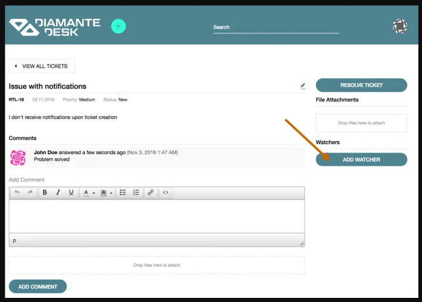This screenshot has width=422, height=302.
Task: Go back via View All Tickets
Action: click(42, 66)
